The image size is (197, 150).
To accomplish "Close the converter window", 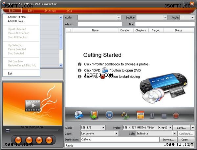I will (x=192, y=4).
